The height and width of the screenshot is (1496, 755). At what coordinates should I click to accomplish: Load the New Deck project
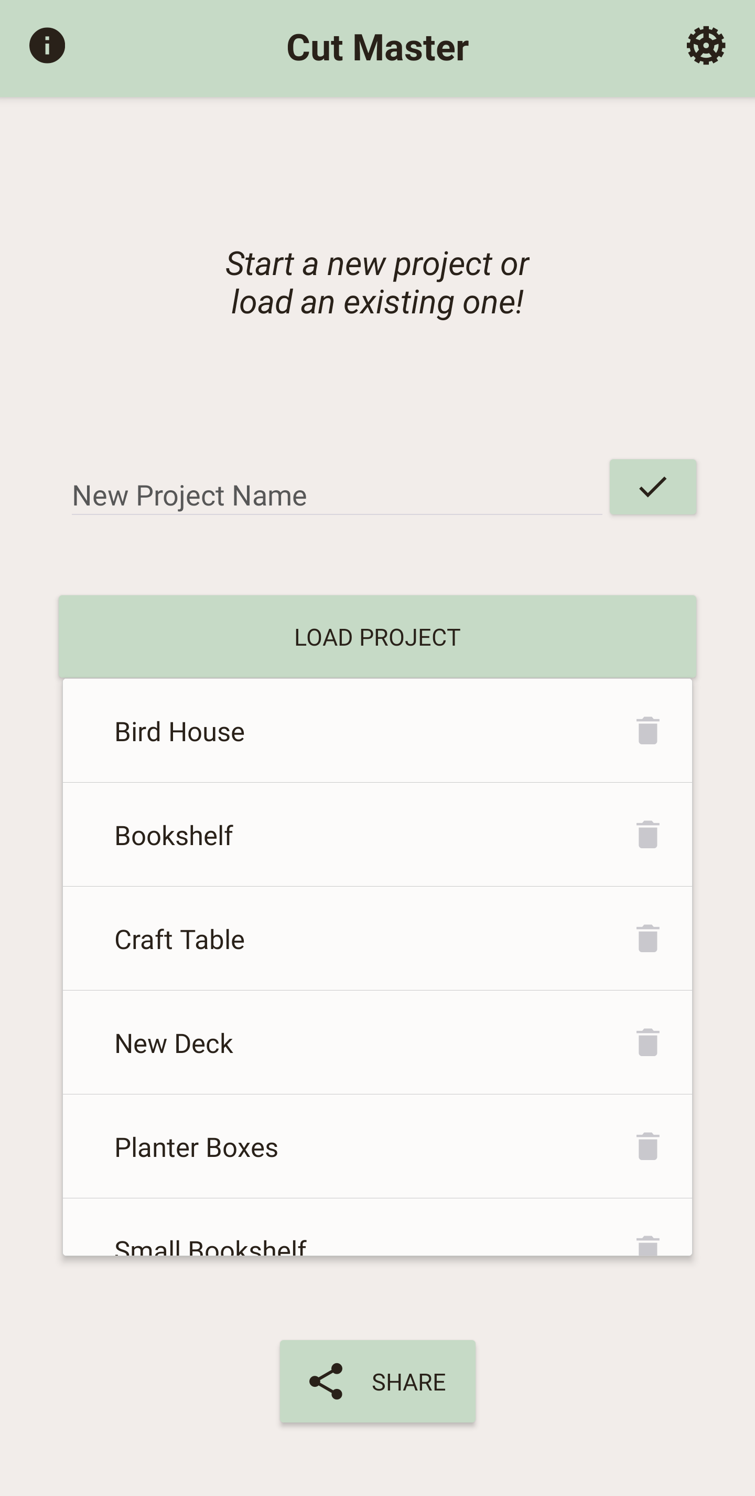point(377,1042)
